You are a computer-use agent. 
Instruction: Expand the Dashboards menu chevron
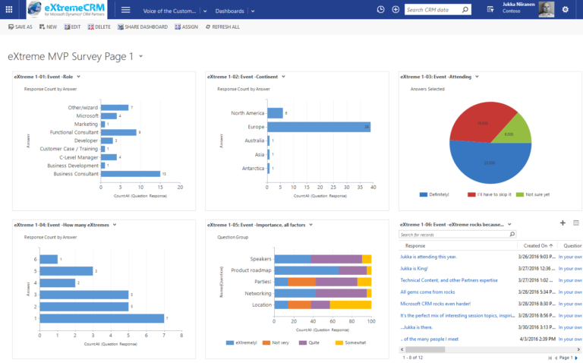tap(253, 11)
